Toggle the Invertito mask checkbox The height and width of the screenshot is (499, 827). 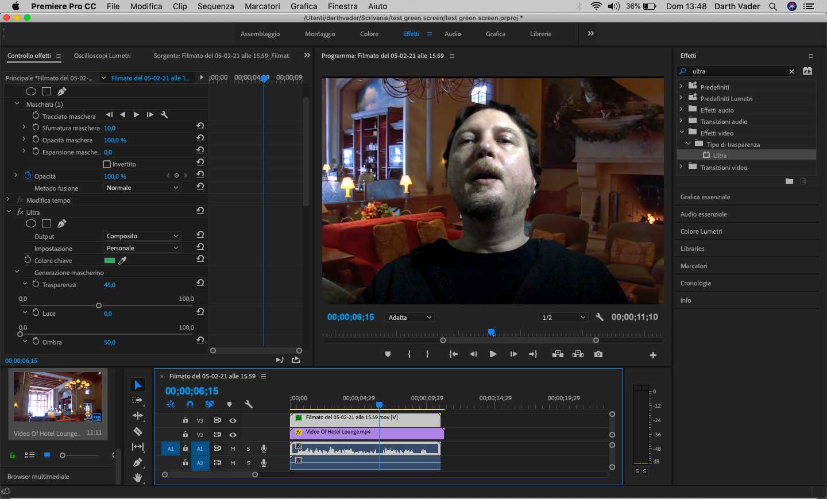coord(106,164)
